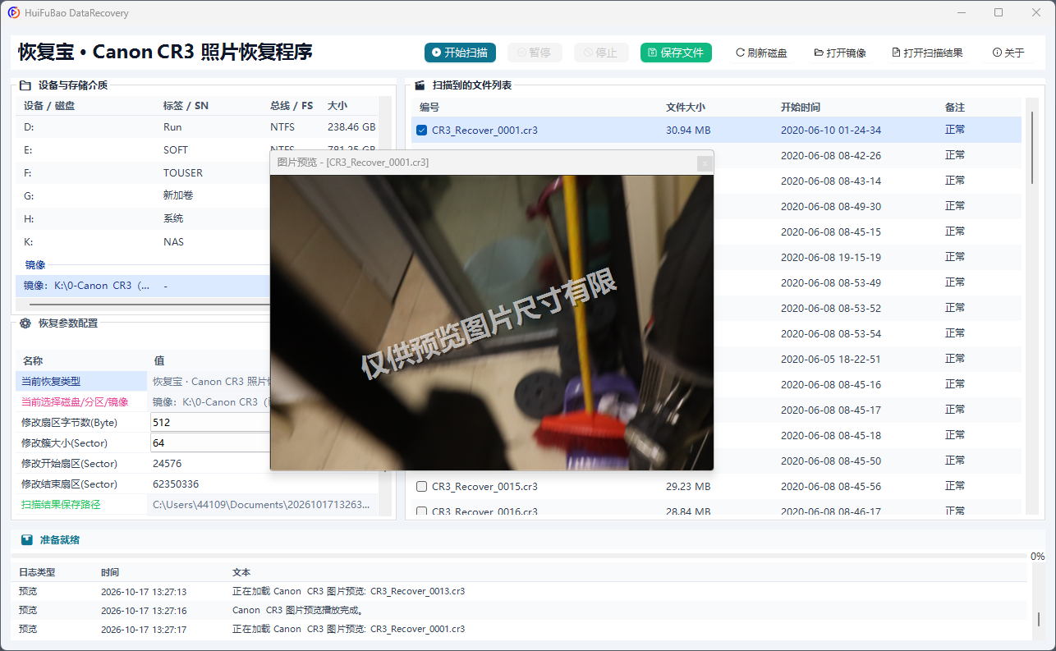
Task: Click the log panel vertical scrollbar
Action: (1038, 619)
